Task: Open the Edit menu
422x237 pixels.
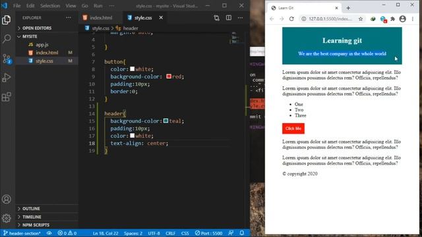Action: click(x=30, y=6)
